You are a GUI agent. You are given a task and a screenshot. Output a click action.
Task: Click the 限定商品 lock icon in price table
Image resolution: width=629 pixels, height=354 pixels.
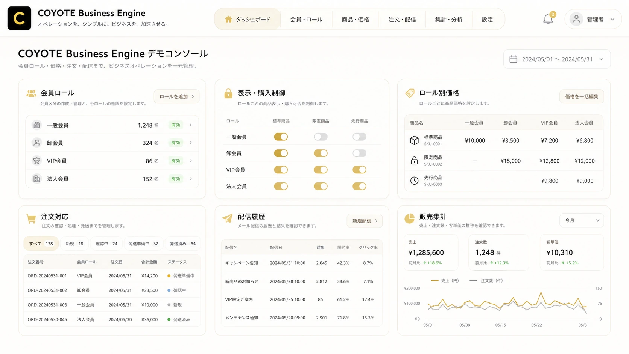pyautogui.click(x=414, y=161)
